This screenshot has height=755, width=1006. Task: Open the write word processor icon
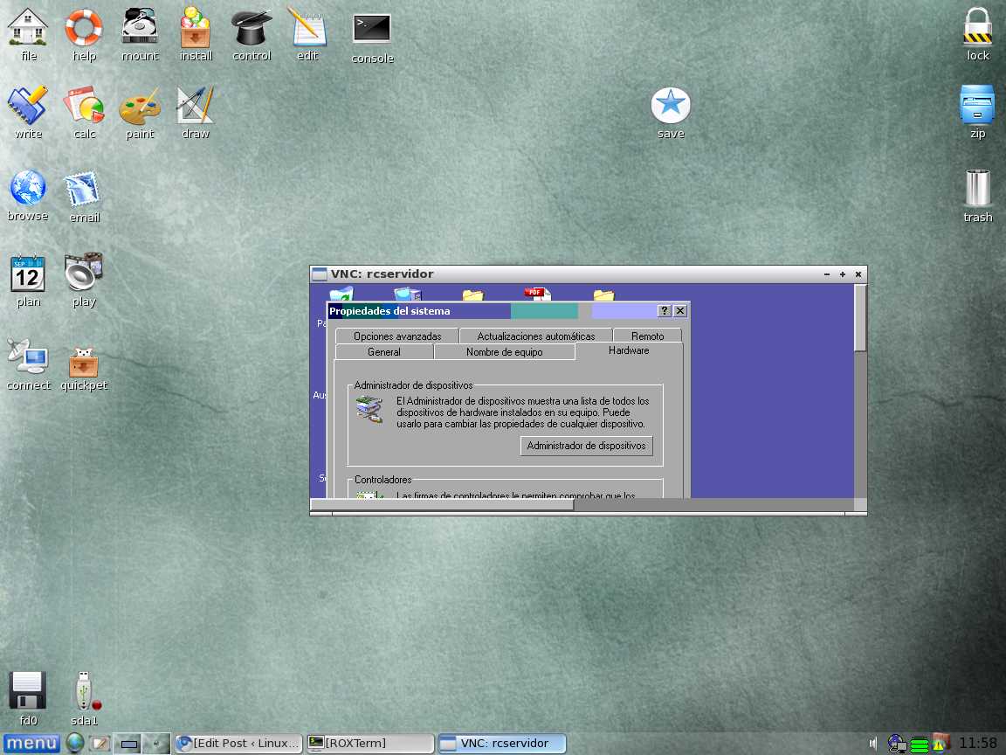(28, 105)
